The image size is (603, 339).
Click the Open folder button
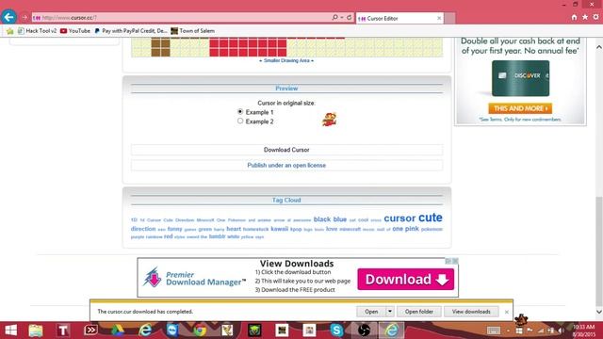(418, 312)
